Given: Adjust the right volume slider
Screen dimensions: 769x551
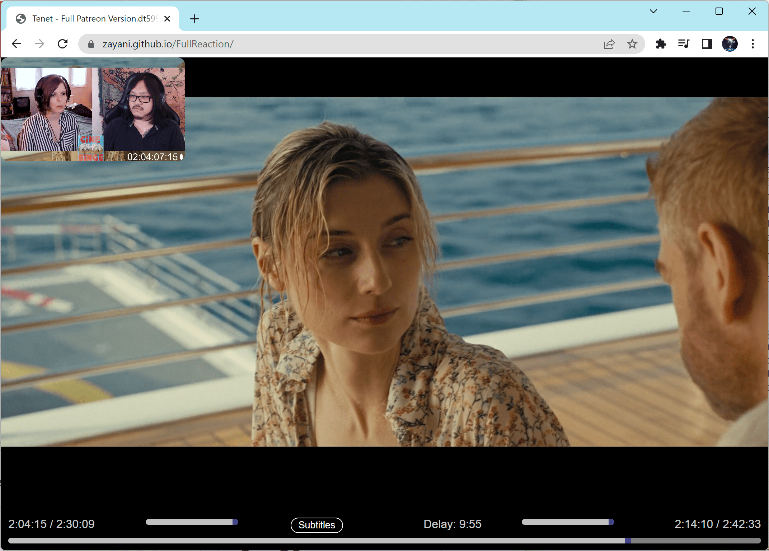Looking at the screenshot, I should point(568,522).
